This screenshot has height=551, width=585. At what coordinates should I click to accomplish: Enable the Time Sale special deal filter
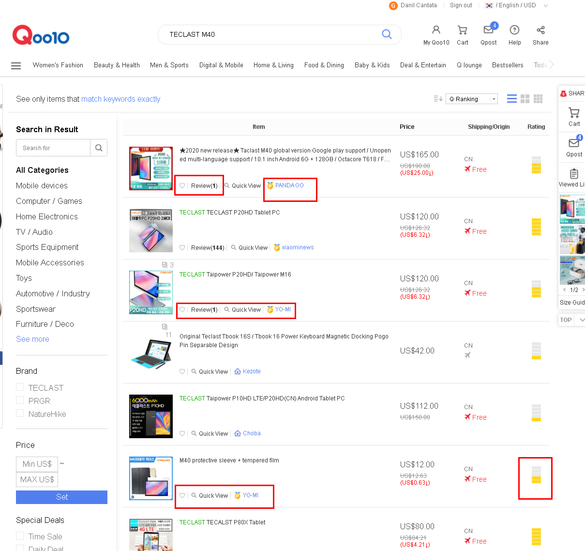coord(20,536)
